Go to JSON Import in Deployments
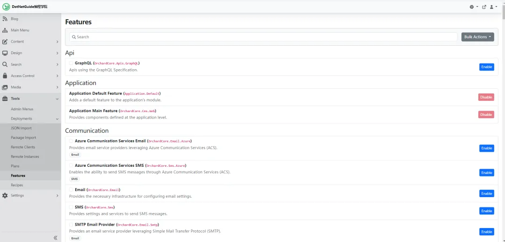The height and width of the screenshot is (242, 505). pos(21,128)
